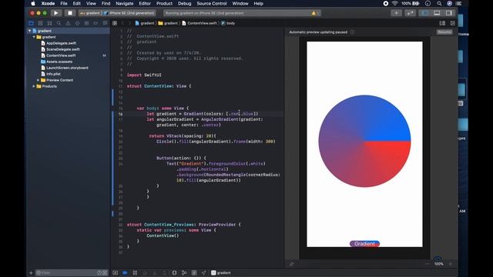Expand the Preview Content folder
493x277 pixels.
point(38,80)
